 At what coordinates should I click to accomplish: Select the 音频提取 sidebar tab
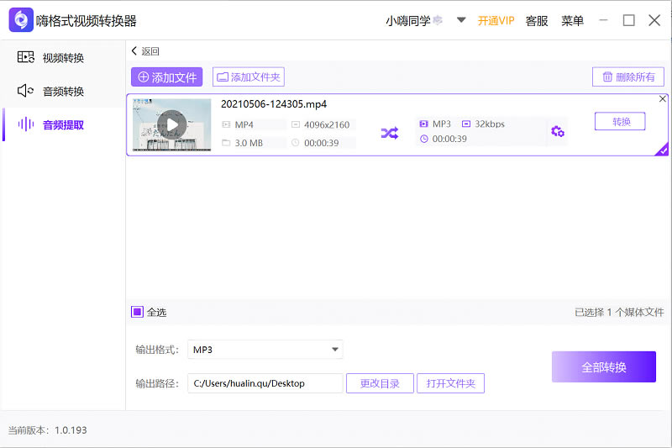tap(63, 124)
